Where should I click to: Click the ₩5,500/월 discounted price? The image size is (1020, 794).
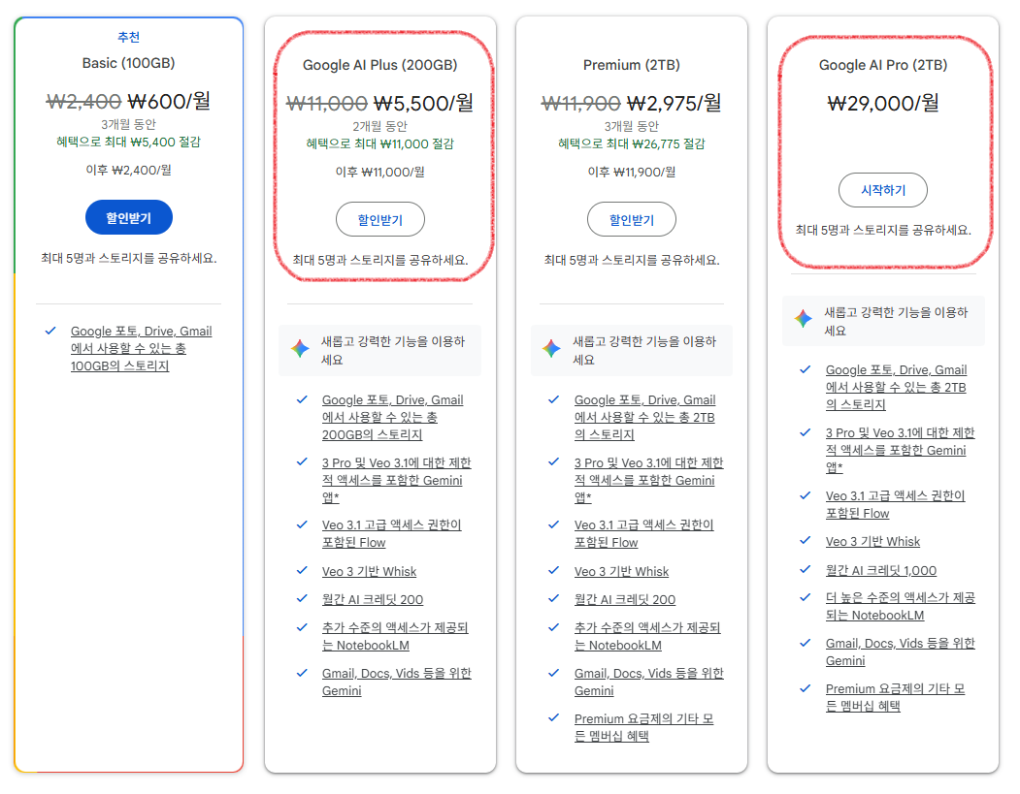tap(423, 104)
